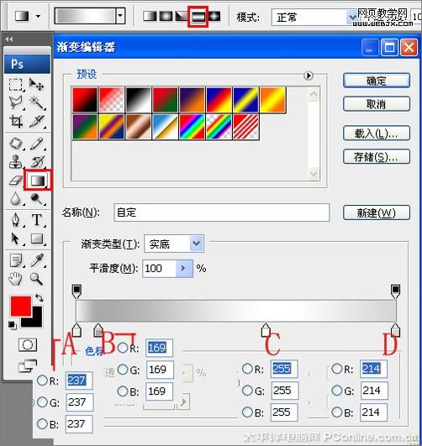Click the 平滑度 value field

tap(159, 268)
